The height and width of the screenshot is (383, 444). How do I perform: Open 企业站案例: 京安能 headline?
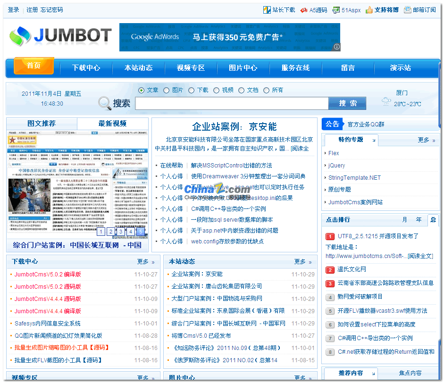pos(235,126)
